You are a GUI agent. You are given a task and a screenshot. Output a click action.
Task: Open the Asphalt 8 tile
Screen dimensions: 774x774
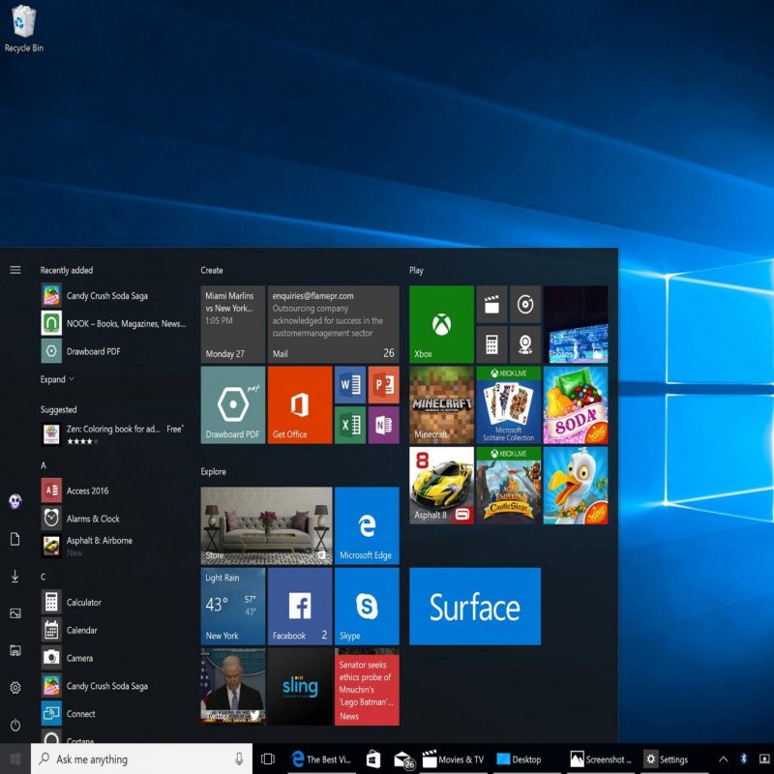441,486
